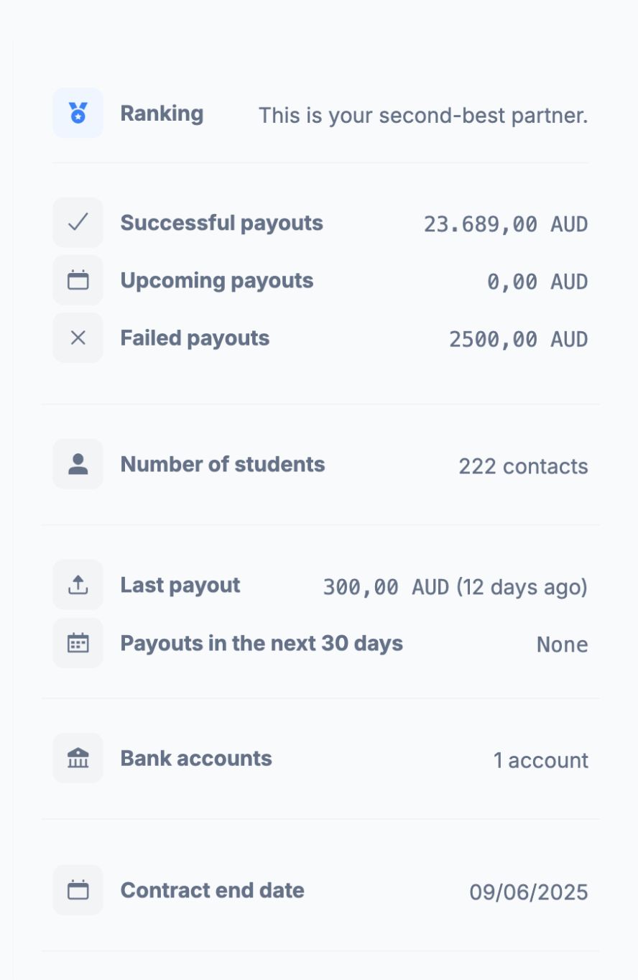This screenshot has width=638, height=980.
Task: Open the 222 contacts value
Action: [523, 466]
